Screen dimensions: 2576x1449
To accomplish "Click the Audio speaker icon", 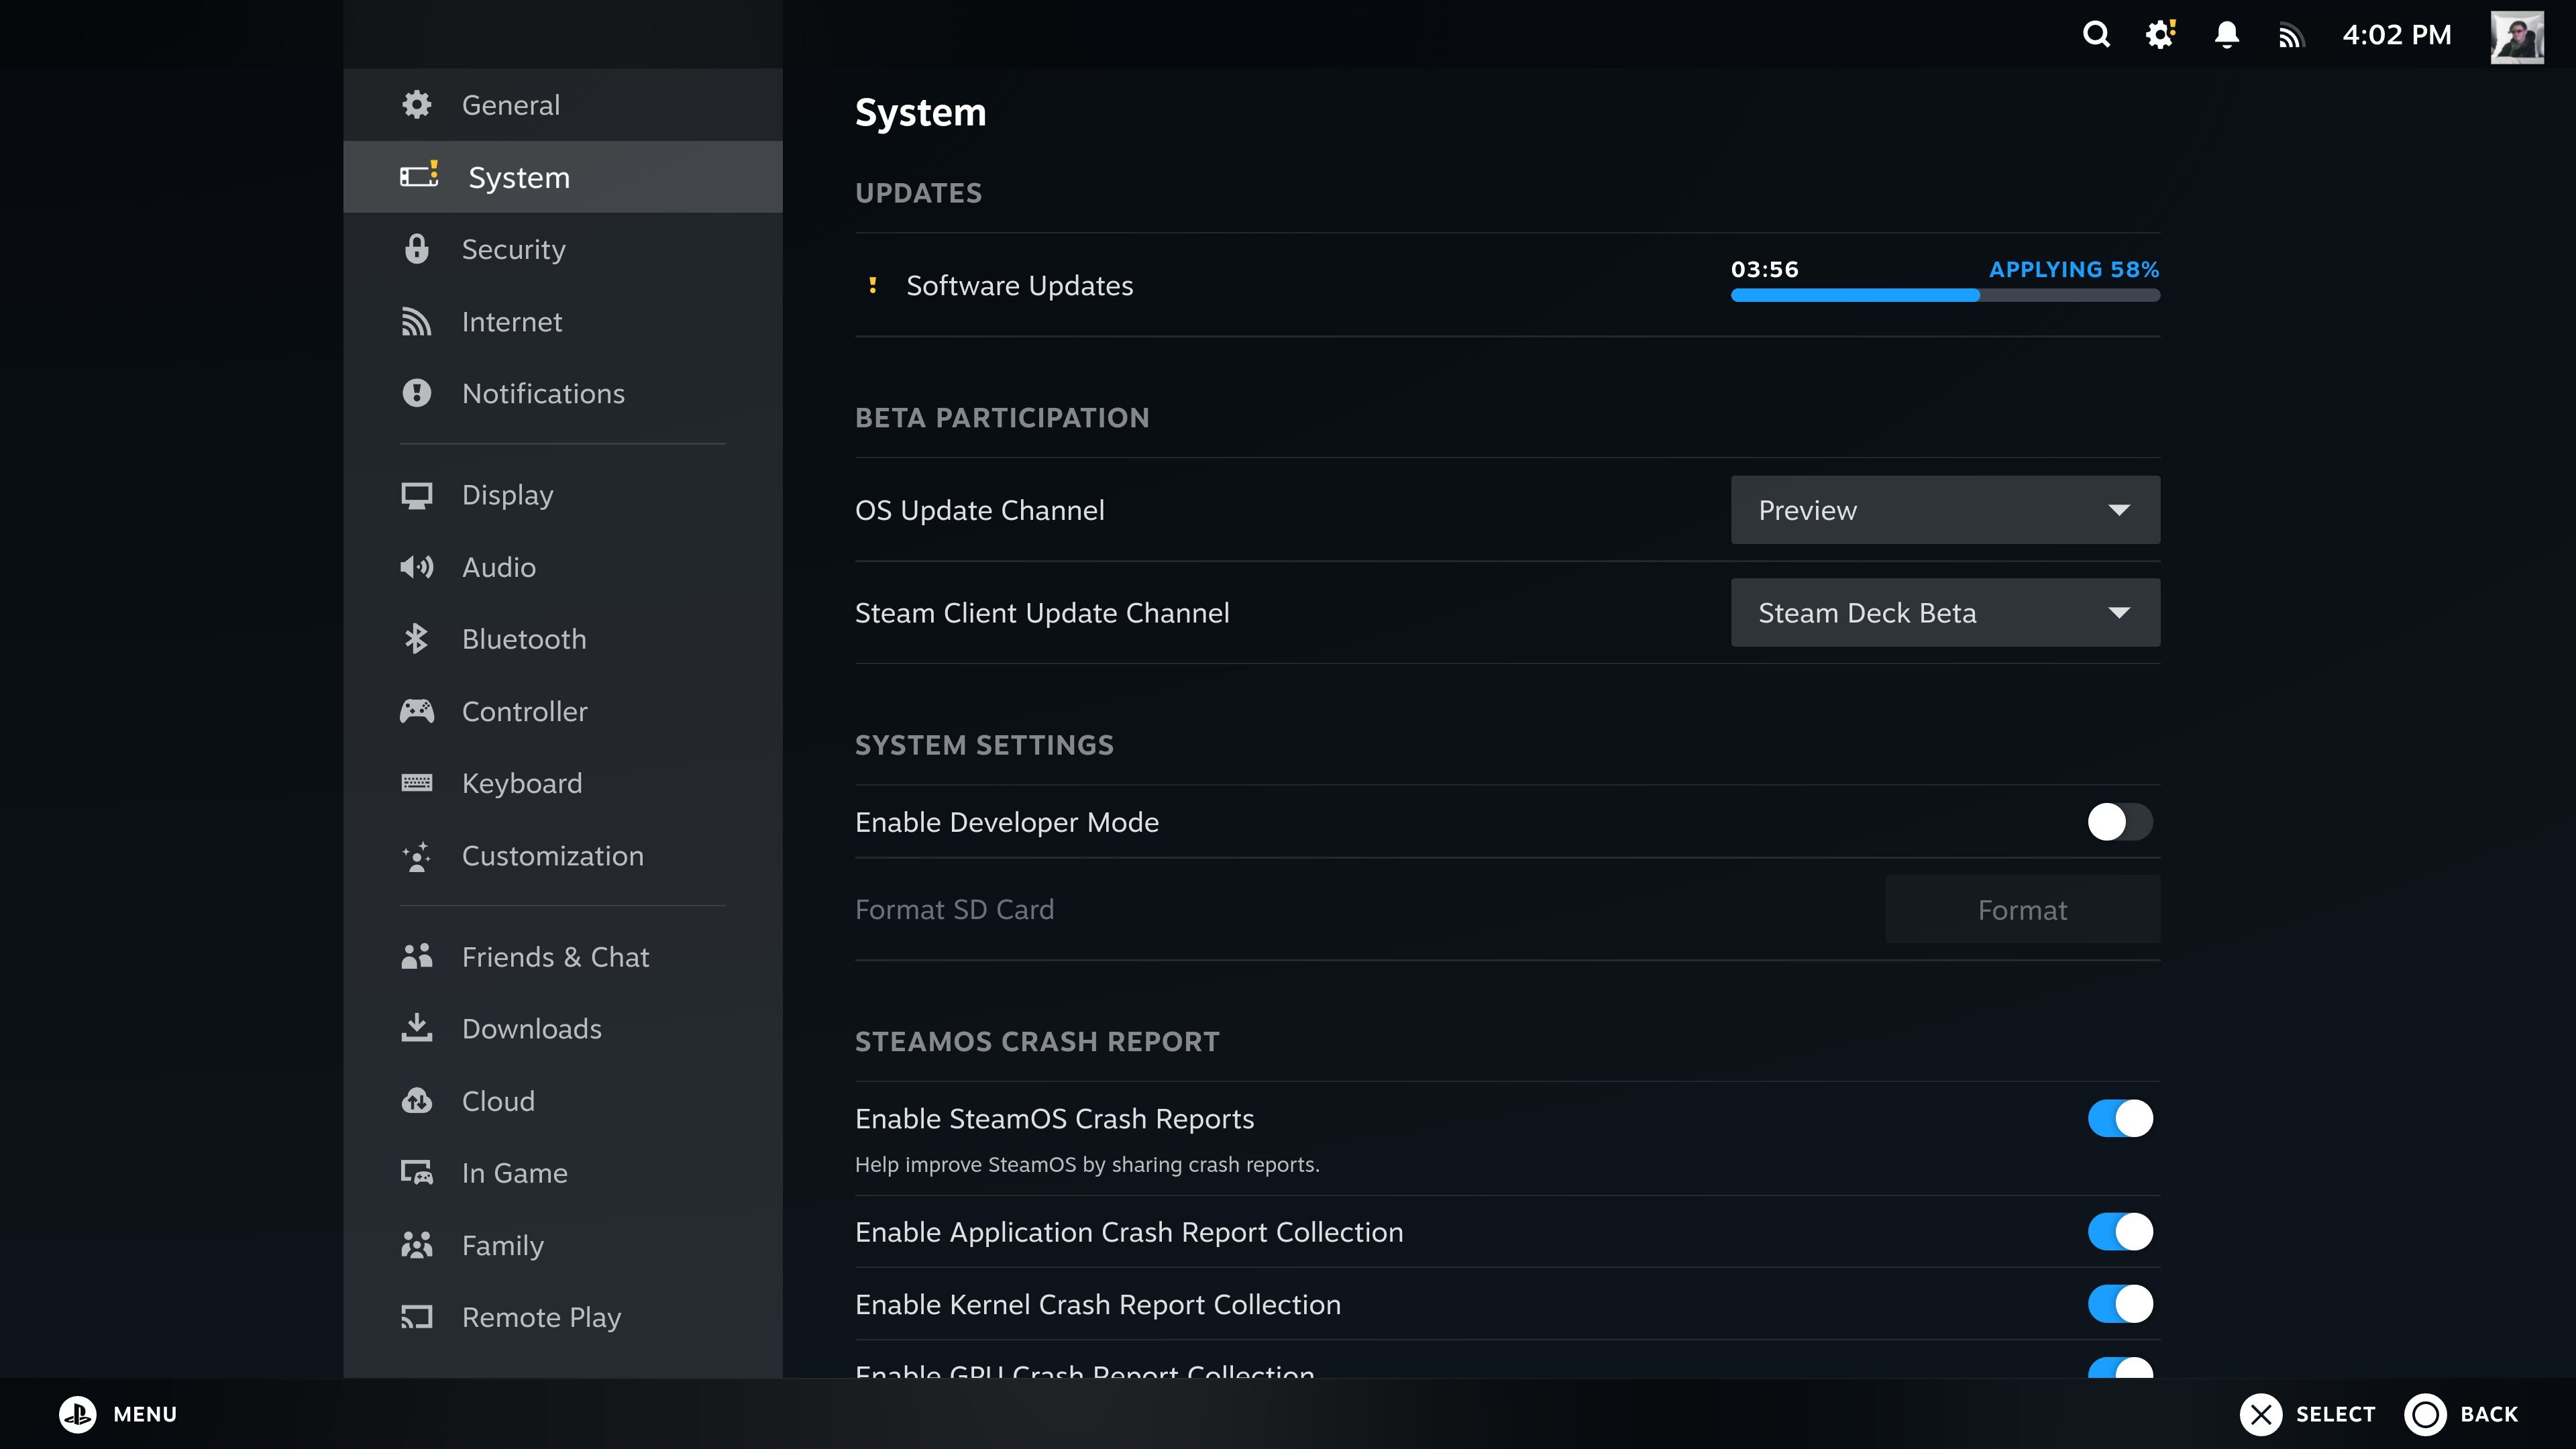I will 416,567.
